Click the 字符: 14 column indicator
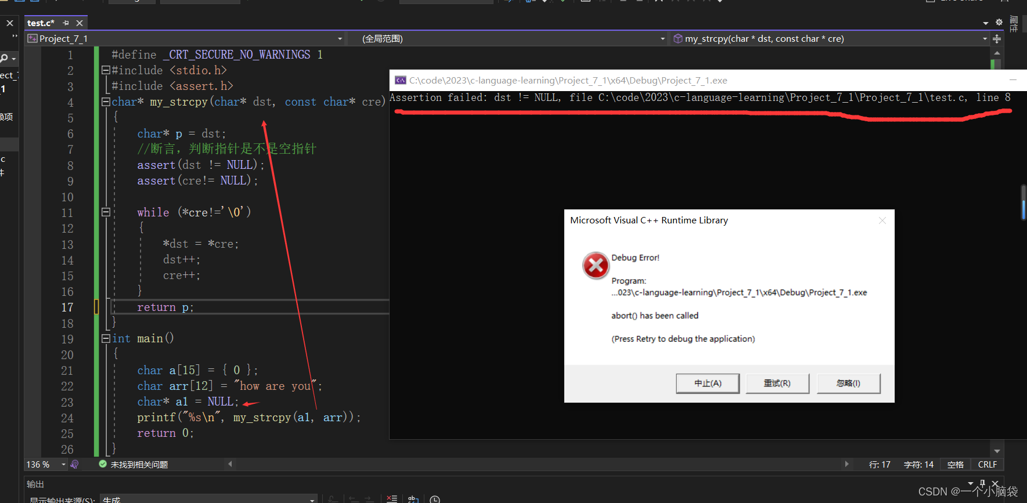1027x503 pixels. [x=918, y=465]
